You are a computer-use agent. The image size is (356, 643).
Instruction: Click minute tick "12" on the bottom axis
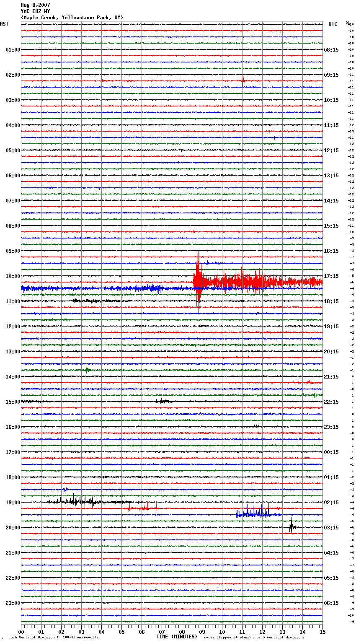click(262, 632)
